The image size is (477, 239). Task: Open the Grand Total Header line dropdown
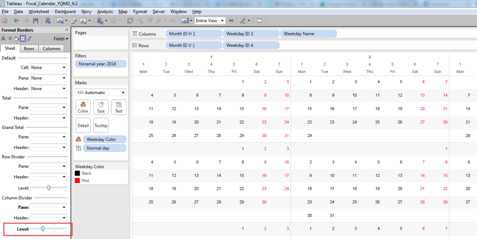(48, 148)
